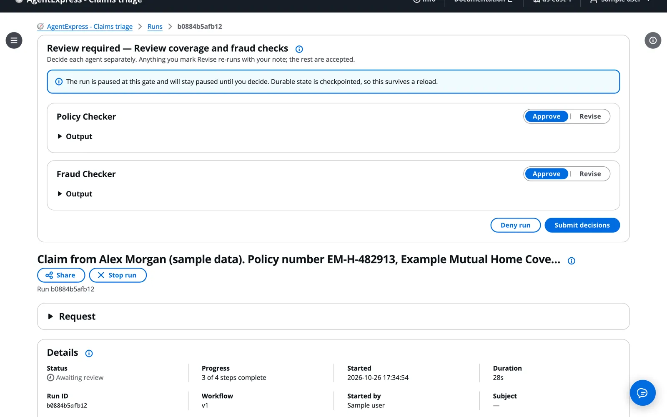Click the Awaiting review status
The image size is (667, 417).
tap(75, 378)
